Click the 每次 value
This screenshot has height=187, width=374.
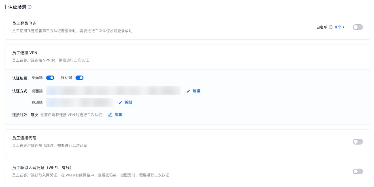34,115
